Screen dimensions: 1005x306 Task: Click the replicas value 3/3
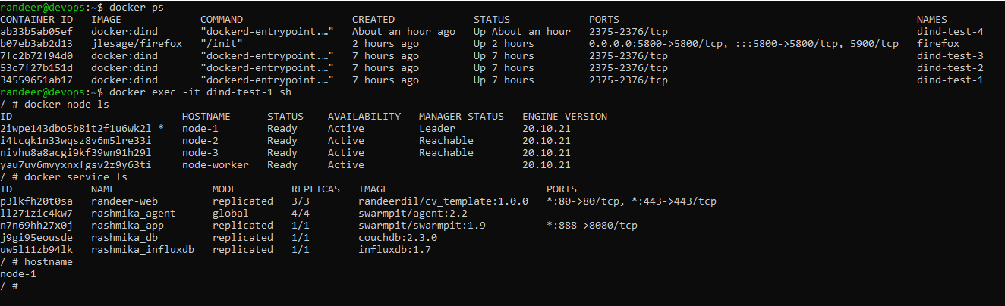(x=301, y=201)
